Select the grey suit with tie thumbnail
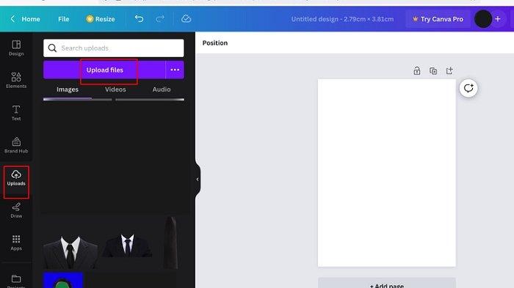 coord(70,251)
